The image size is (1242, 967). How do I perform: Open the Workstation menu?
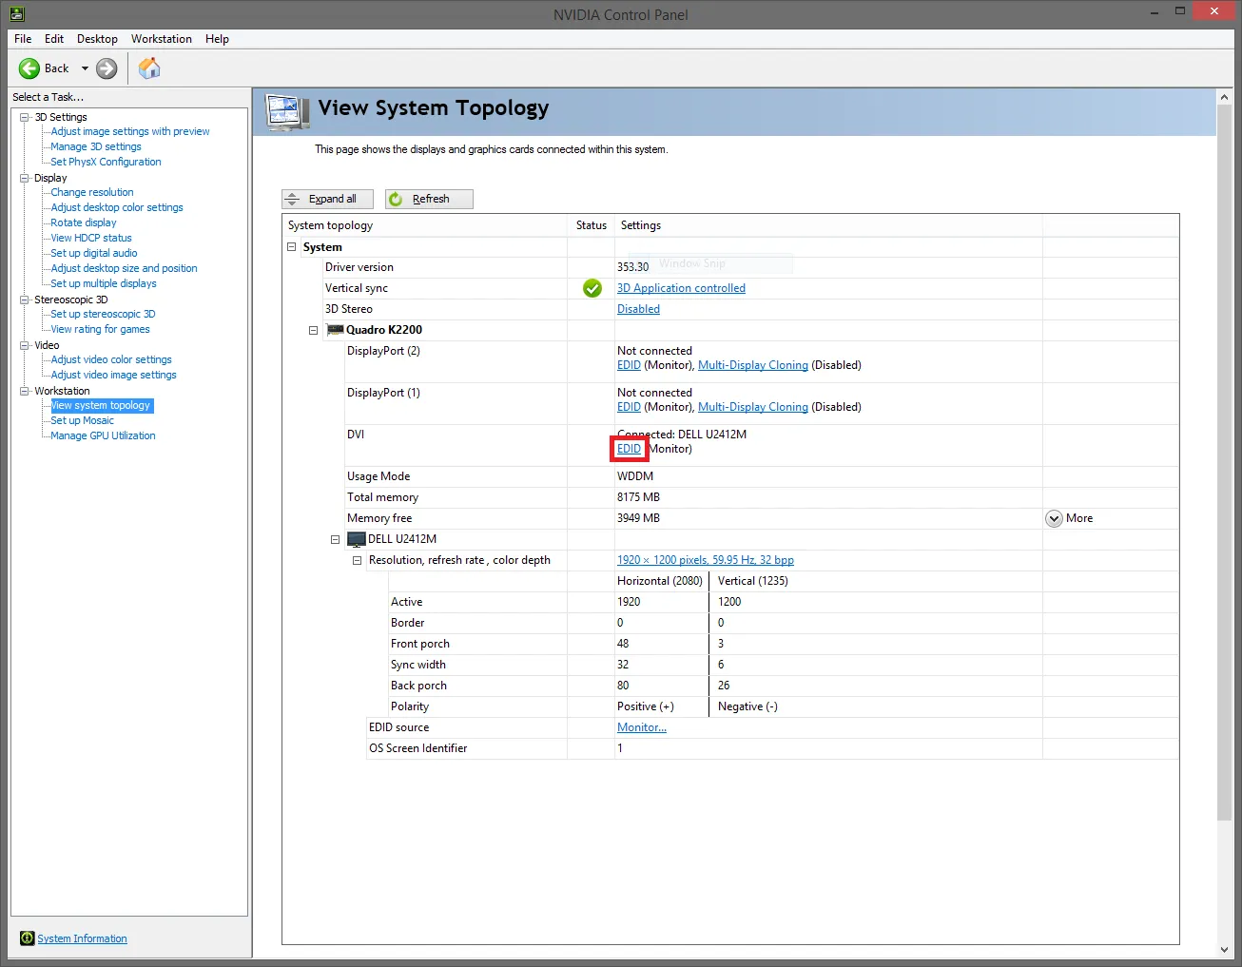tap(161, 39)
